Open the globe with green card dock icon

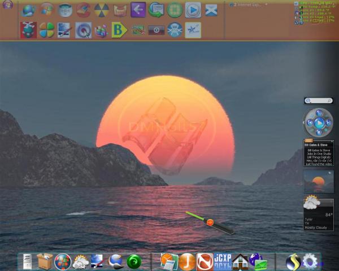click(x=258, y=262)
